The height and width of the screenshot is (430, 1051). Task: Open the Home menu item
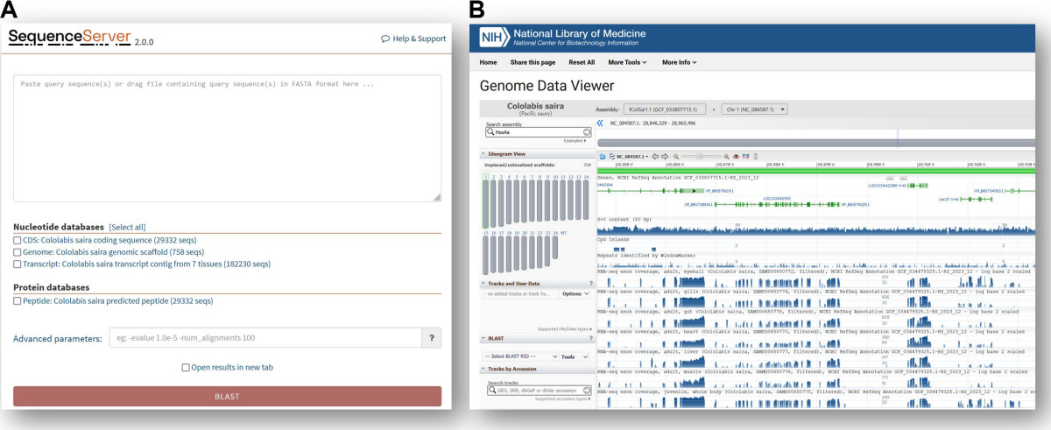488,62
